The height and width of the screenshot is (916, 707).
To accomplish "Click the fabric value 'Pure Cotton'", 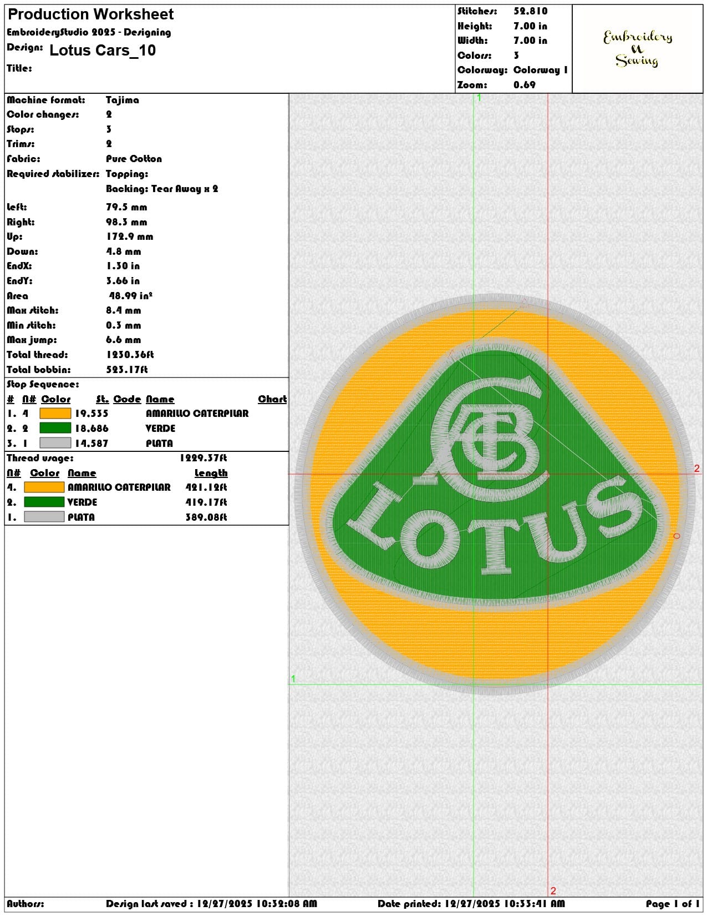I will (134, 159).
